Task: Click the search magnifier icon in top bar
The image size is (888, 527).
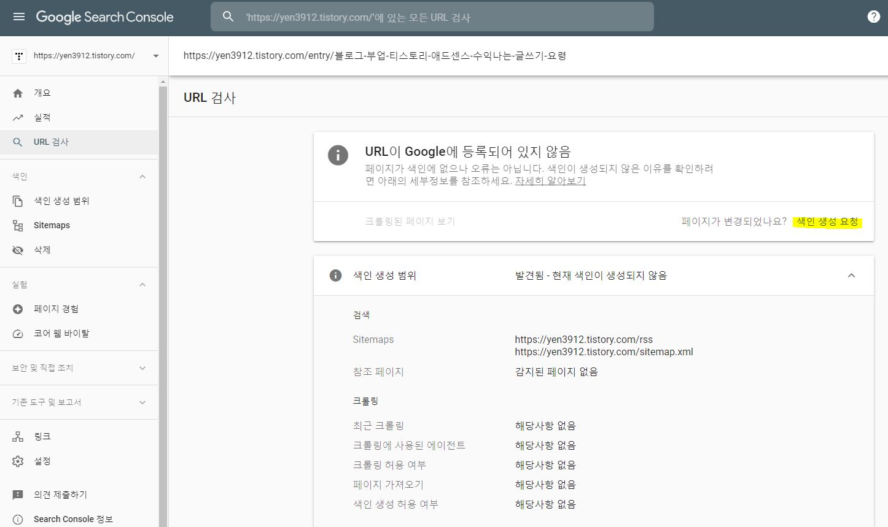Action: pos(228,17)
